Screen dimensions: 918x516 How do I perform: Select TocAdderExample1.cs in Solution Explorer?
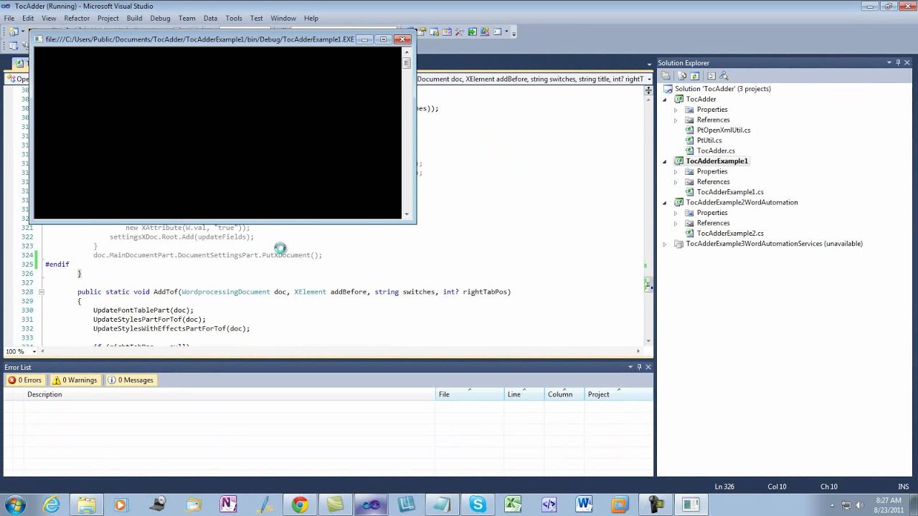[x=730, y=192]
